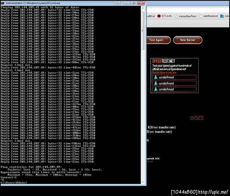Click the cmd window scrollbar thumb
The width and height of the screenshot is (230, 196).
click(x=143, y=31)
